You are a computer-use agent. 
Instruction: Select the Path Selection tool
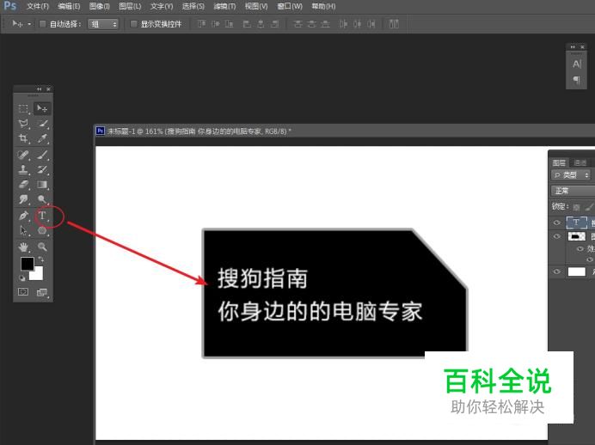[x=23, y=230]
